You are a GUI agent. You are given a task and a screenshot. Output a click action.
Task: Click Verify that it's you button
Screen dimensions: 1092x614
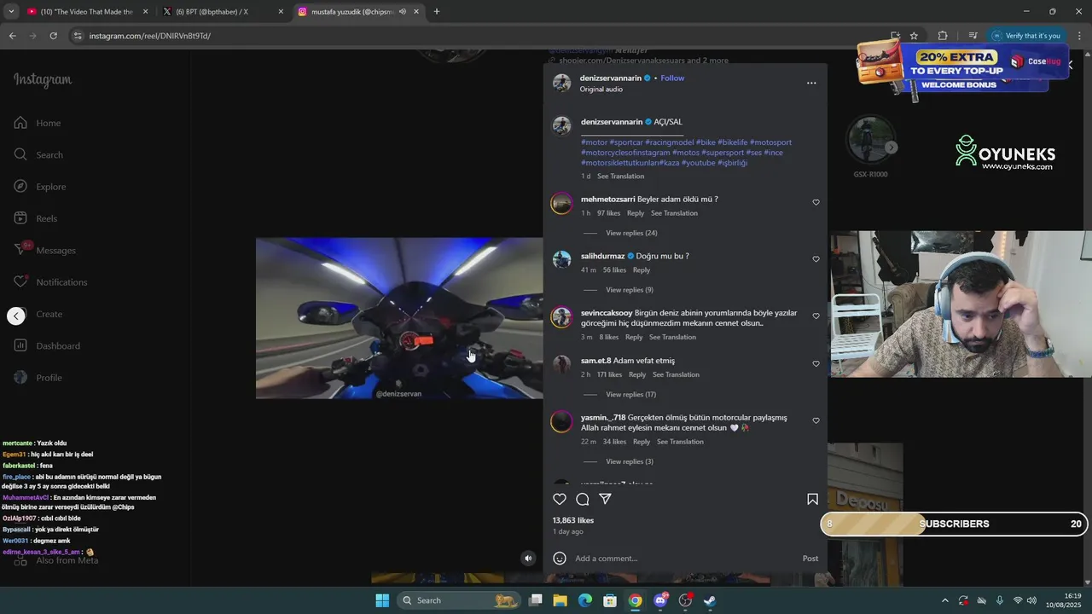(1026, 36)
